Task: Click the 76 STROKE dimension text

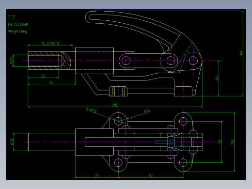Action: 50,43
